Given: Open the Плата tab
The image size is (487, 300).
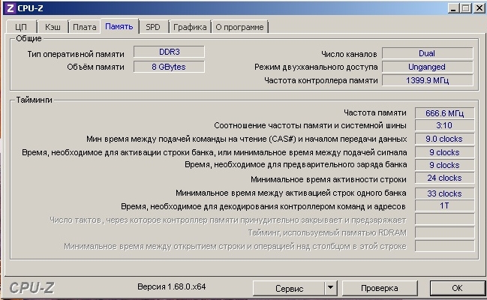Looking at the screenshot, I should [x=85, y=27].
